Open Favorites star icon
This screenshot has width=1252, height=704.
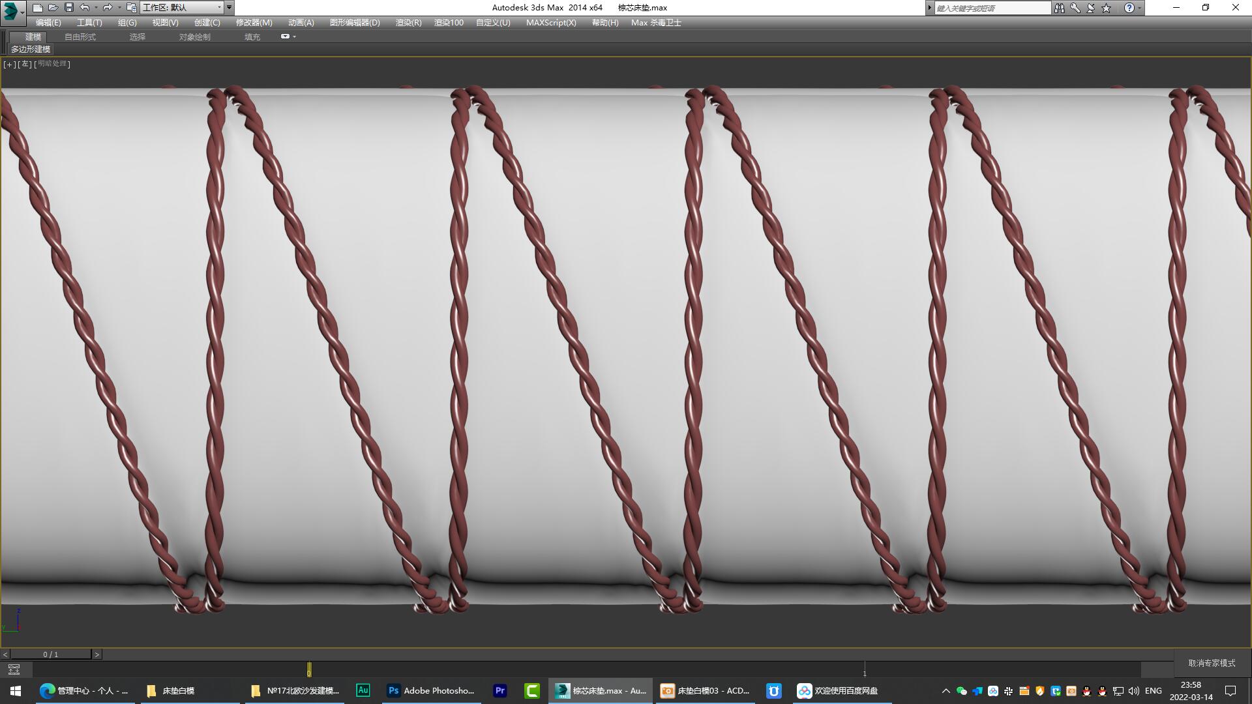pos(1107,8)
